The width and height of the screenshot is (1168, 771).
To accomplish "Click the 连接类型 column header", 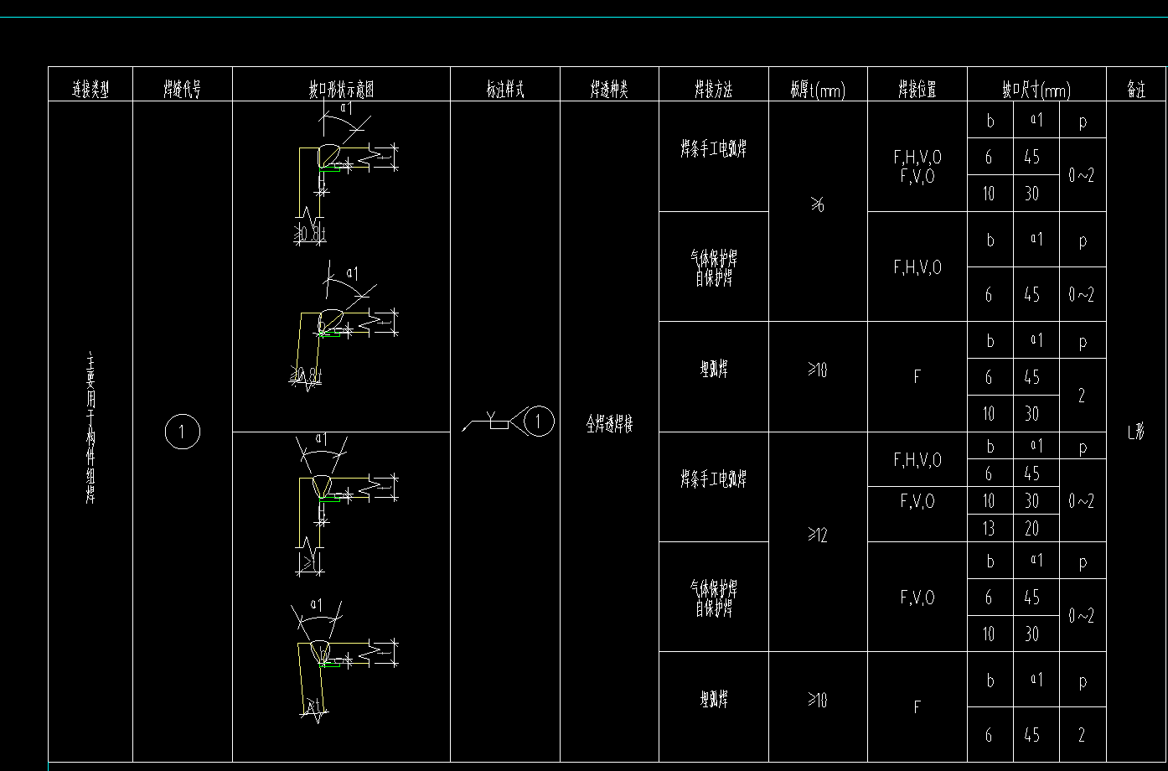I will coord(90,90).
